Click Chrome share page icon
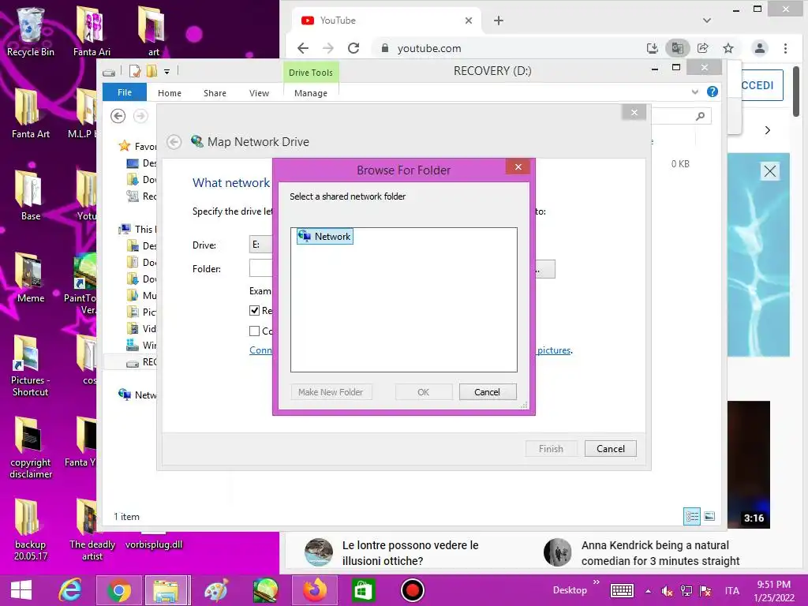 coord(702,48)
